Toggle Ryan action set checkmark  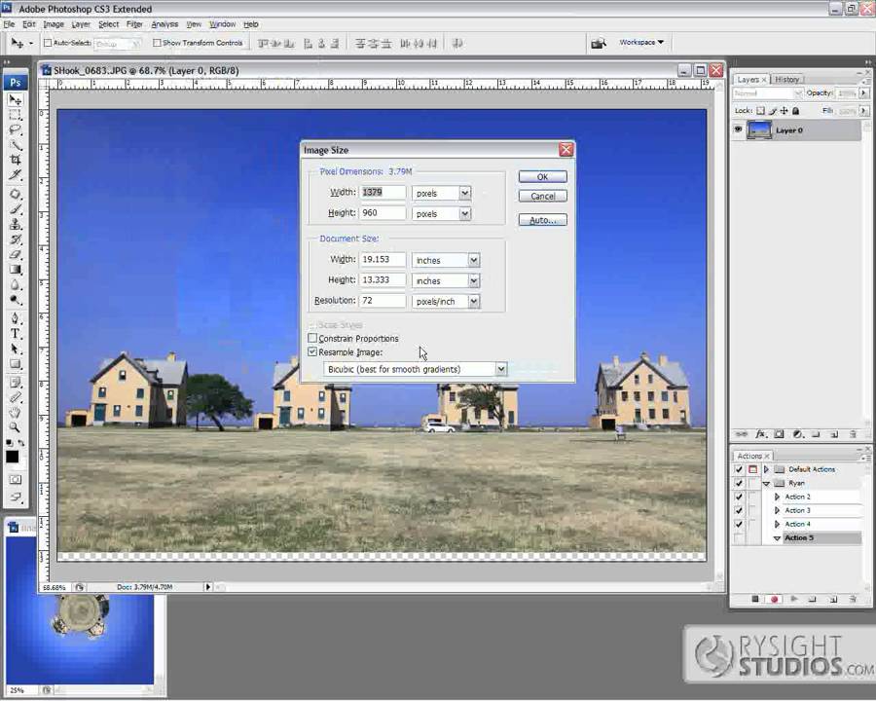739,483
